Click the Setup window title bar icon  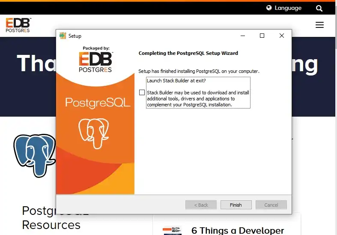pyautogui.click(x=63, y=36)
